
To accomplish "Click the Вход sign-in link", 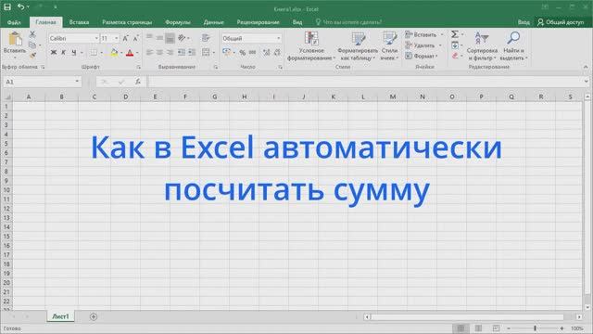I will pos(524,22).
